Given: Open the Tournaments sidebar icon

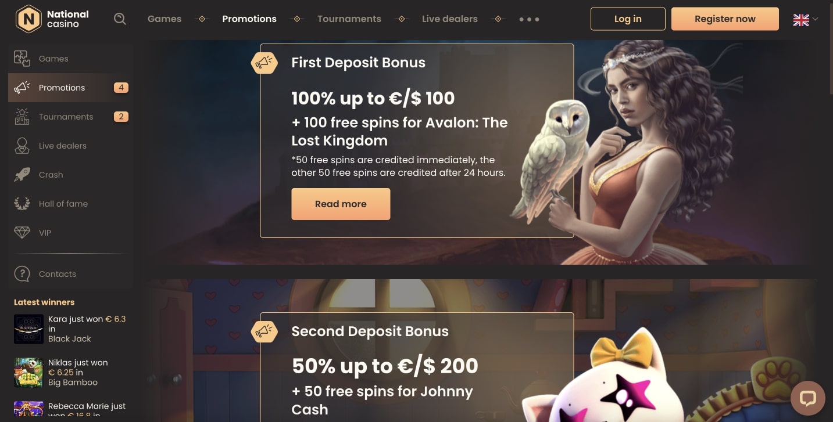Looking at the screenshot, I should 22,117.
